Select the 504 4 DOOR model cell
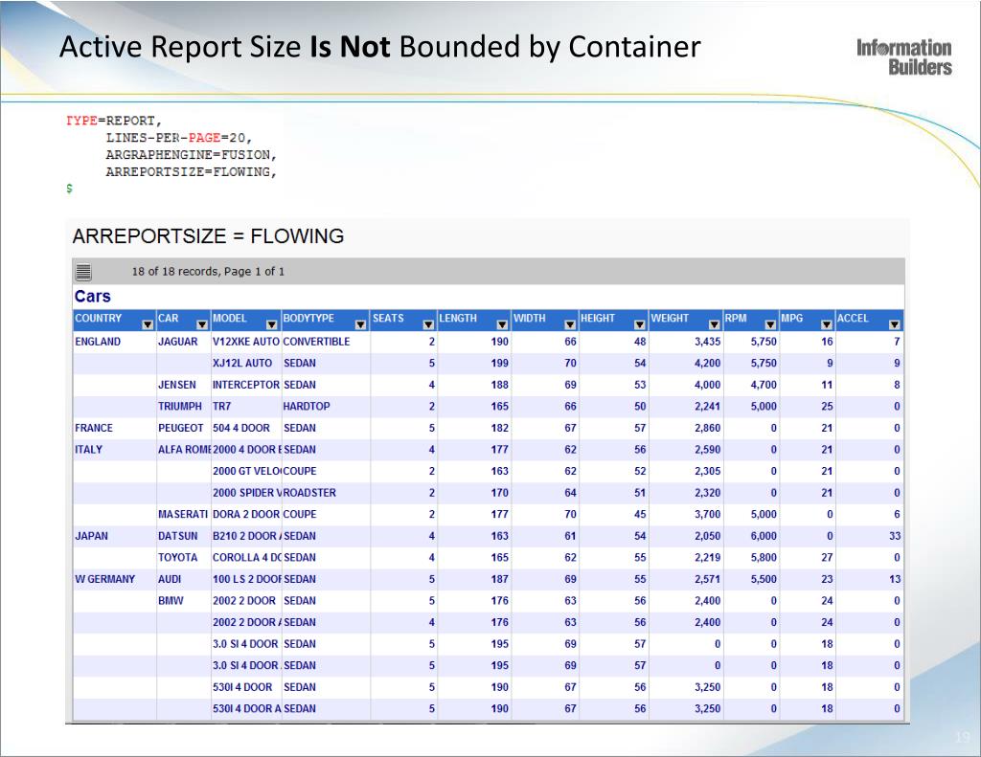 pyautogui.click(x=240, y=428)
